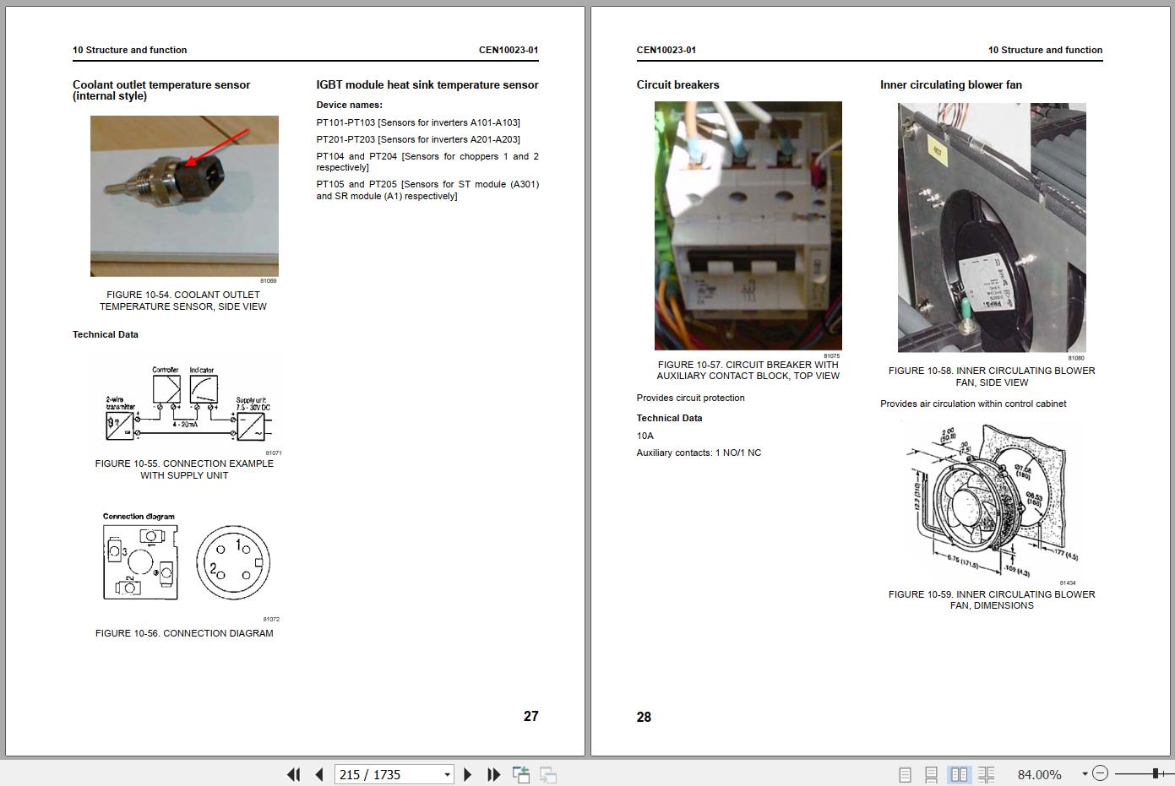1175x786 pixels.
Task: Click the text 'PT105 and PT205 [Sensors for ST module (A301)'
Action: click(x=427, y=184)
